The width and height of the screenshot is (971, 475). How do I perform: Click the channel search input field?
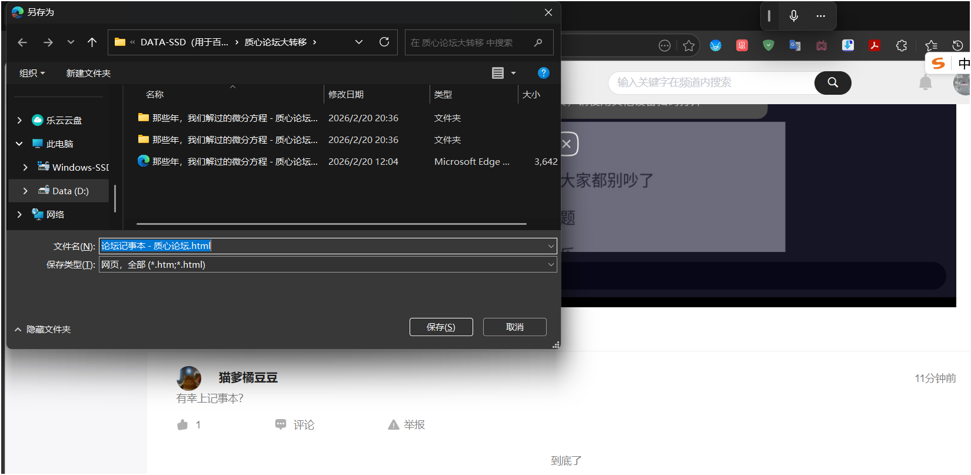(712, 82)
